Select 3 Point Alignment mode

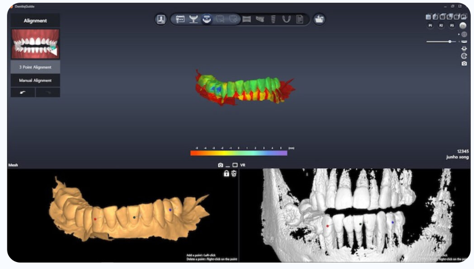pyautogui.click(x=35, y=67)
